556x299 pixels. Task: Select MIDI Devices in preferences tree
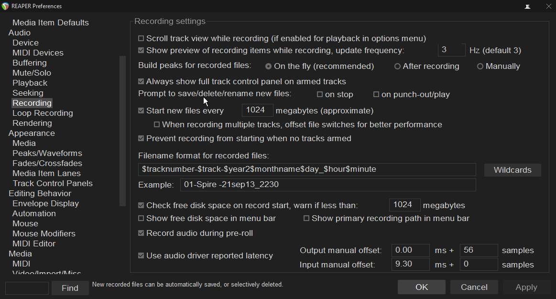38,53
